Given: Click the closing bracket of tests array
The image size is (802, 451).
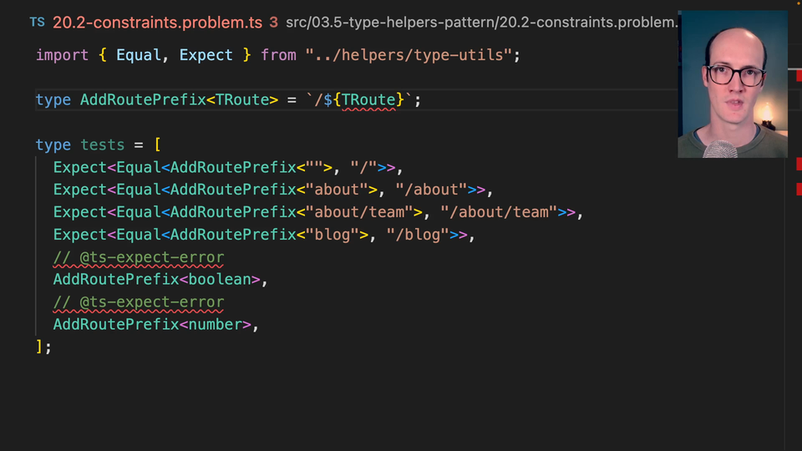Looking at the screenshot, I should [x=39, y=347].
